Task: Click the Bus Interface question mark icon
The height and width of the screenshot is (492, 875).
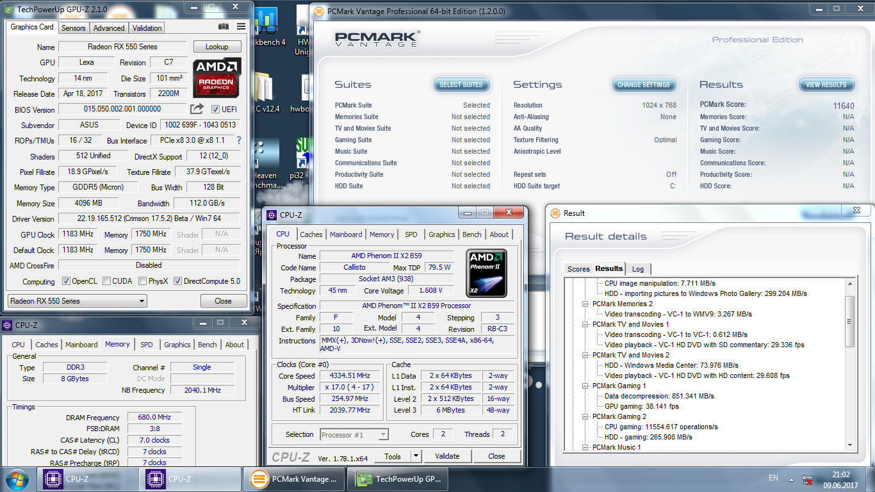Action: 239,140
